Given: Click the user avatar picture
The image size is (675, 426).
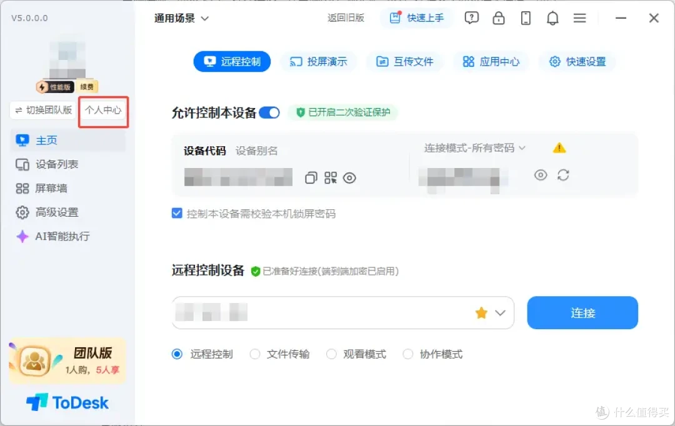Looking at the screenshot, I should (x=67, y=59).
